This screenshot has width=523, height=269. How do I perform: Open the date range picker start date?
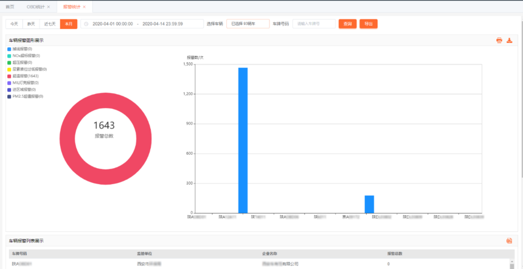tap(113, 24)
